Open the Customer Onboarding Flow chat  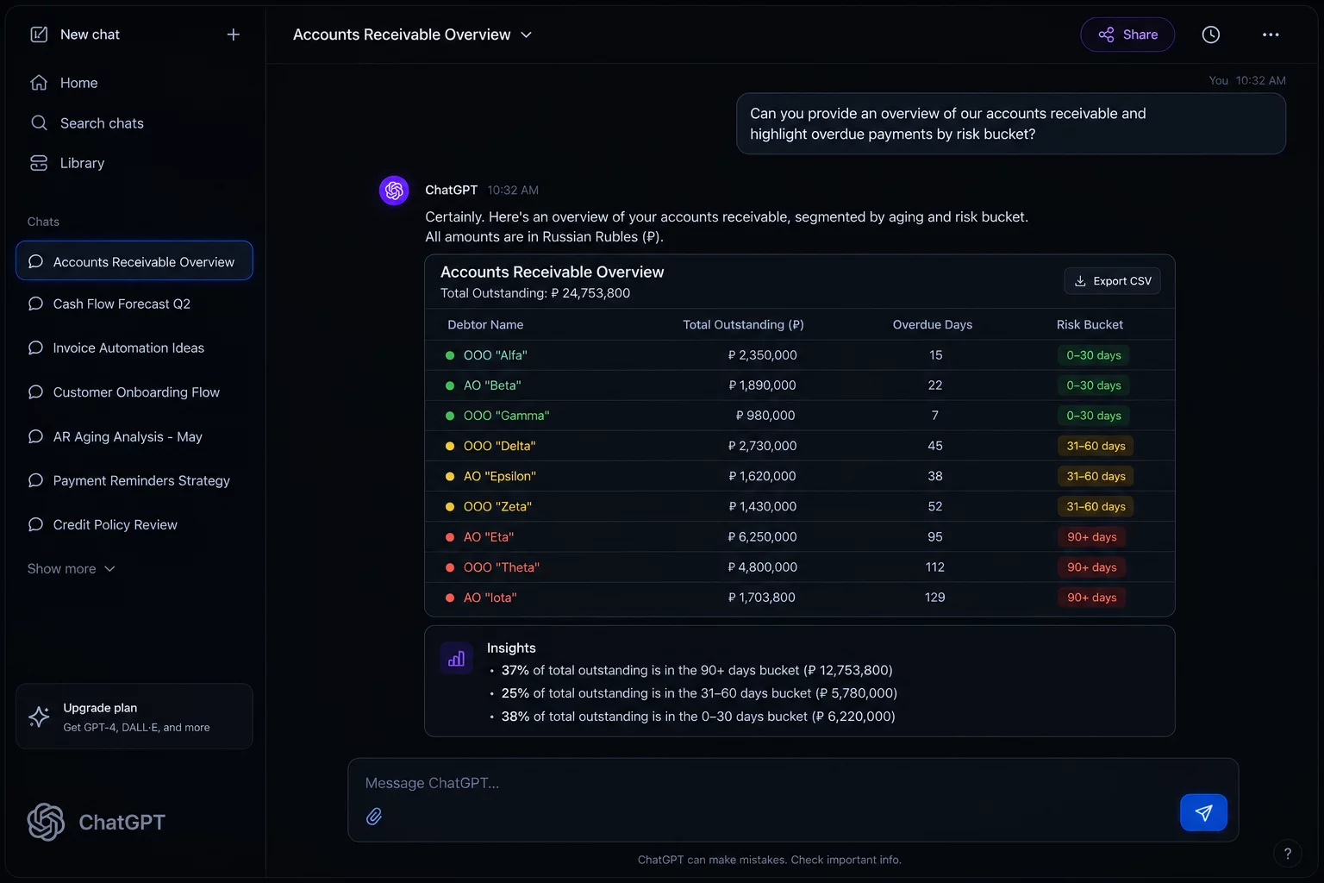tap(134, 391)
